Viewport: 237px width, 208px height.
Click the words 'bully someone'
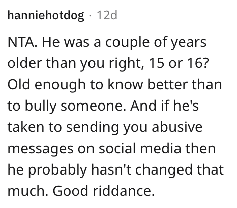[x=76, y=107]
